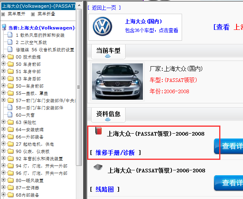Click page icon for 修理组 56 收音机系统

tap(10, 49)
